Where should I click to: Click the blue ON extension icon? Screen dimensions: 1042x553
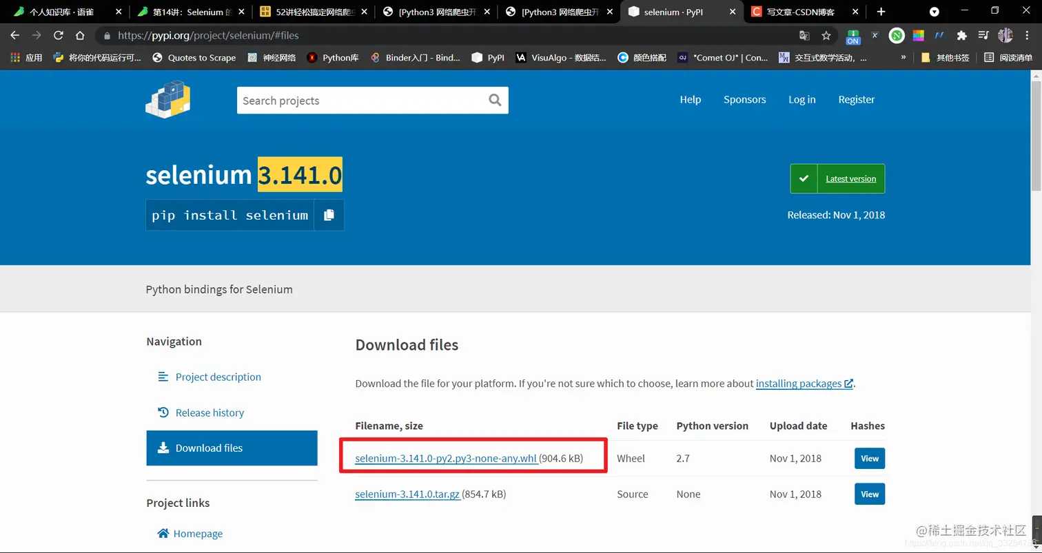pyautogui.click(x=853, y=36)
